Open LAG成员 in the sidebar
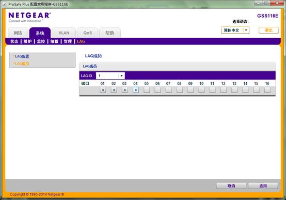This screenshot has height=200, width=286. pos(21,64)
